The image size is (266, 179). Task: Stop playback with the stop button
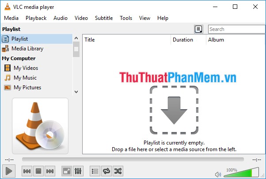click(x=38, y=171)
